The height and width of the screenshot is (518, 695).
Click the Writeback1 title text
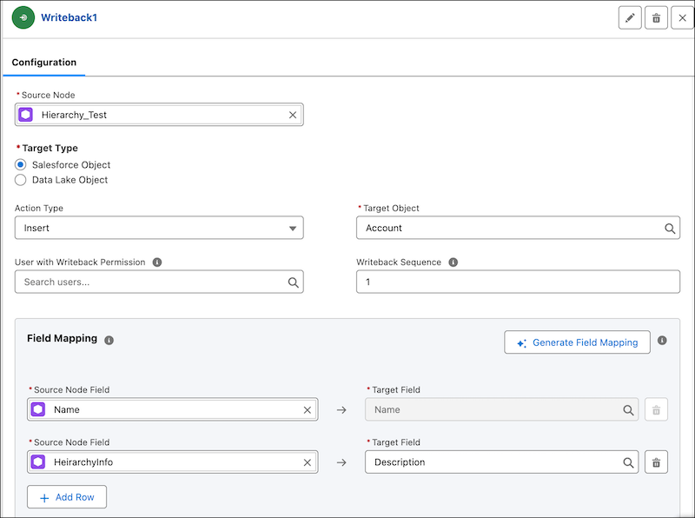click(x=69, y=17)
